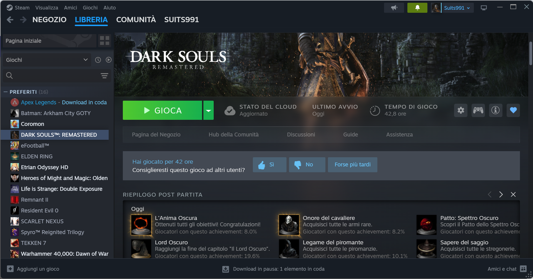Open the play options dropdown arrow
The height and width of the screenshot is (279, 533).
click(208, 110)
